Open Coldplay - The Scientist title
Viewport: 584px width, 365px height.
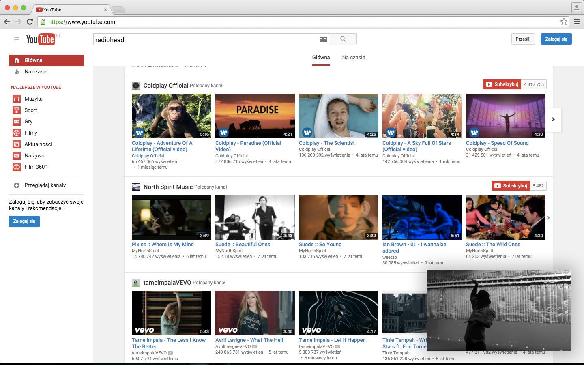(x=326, y=143)
